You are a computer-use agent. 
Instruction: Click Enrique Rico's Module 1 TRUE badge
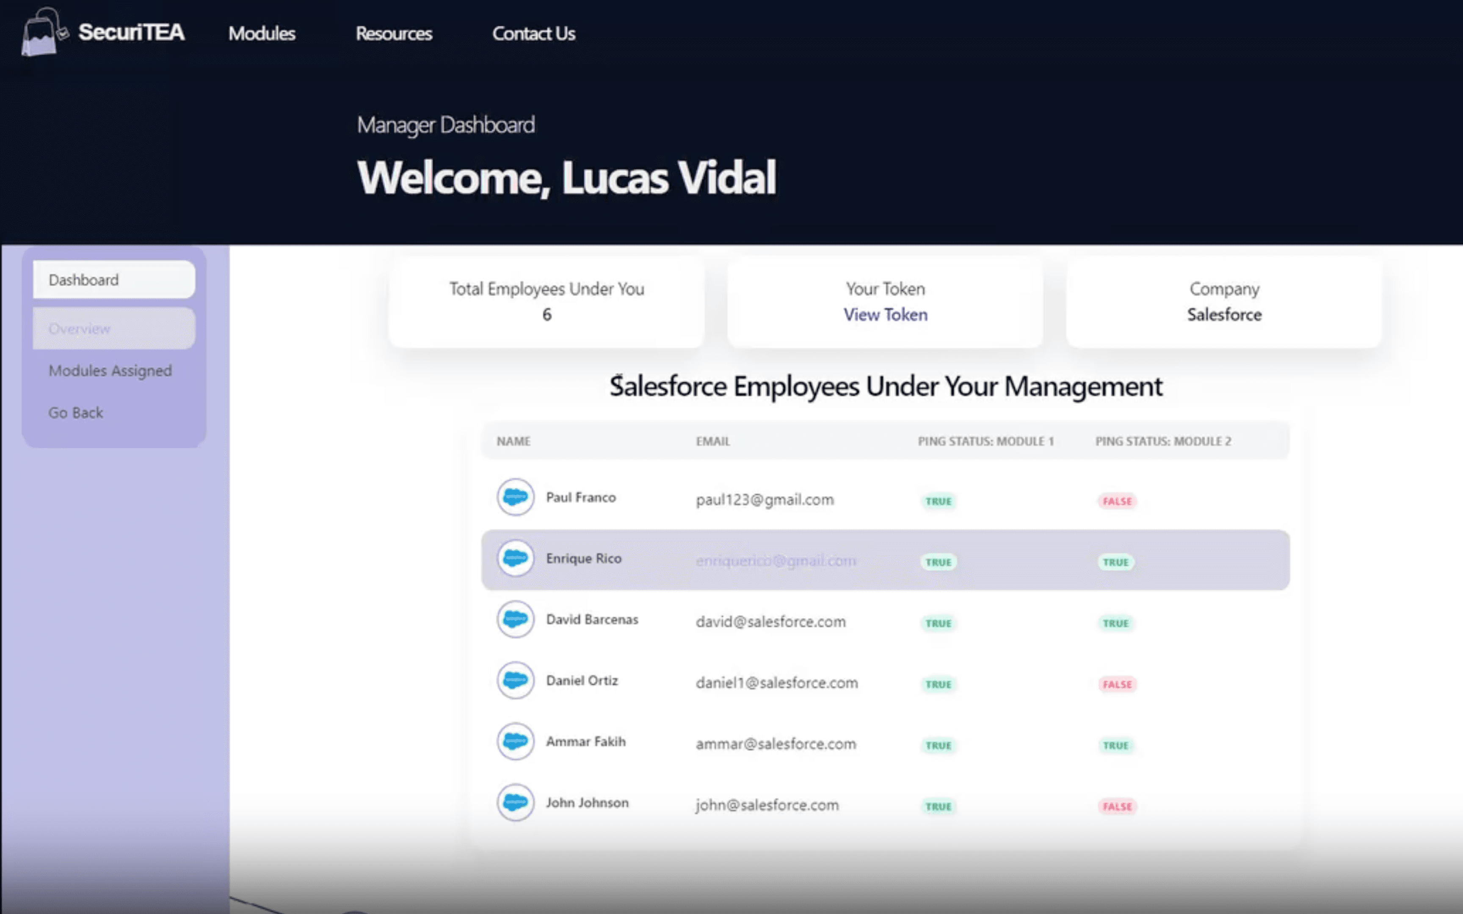[x=938, y=562]
